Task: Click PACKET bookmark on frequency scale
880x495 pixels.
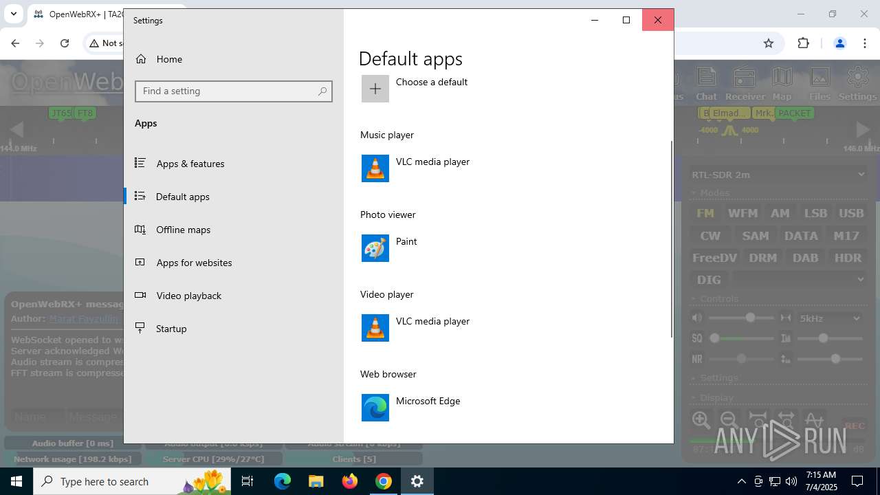Action: tap(794, 113)
